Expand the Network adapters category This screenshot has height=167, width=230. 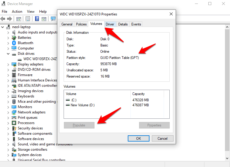pos(8,112)
